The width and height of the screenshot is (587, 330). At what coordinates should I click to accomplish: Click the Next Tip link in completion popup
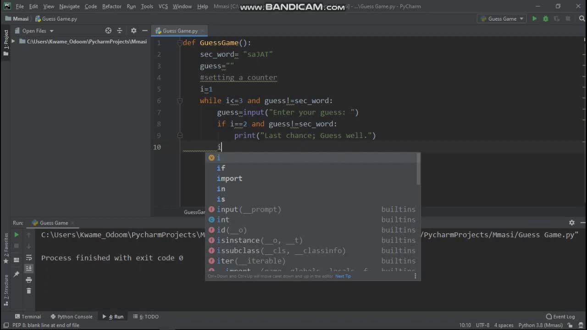[343, 276]
